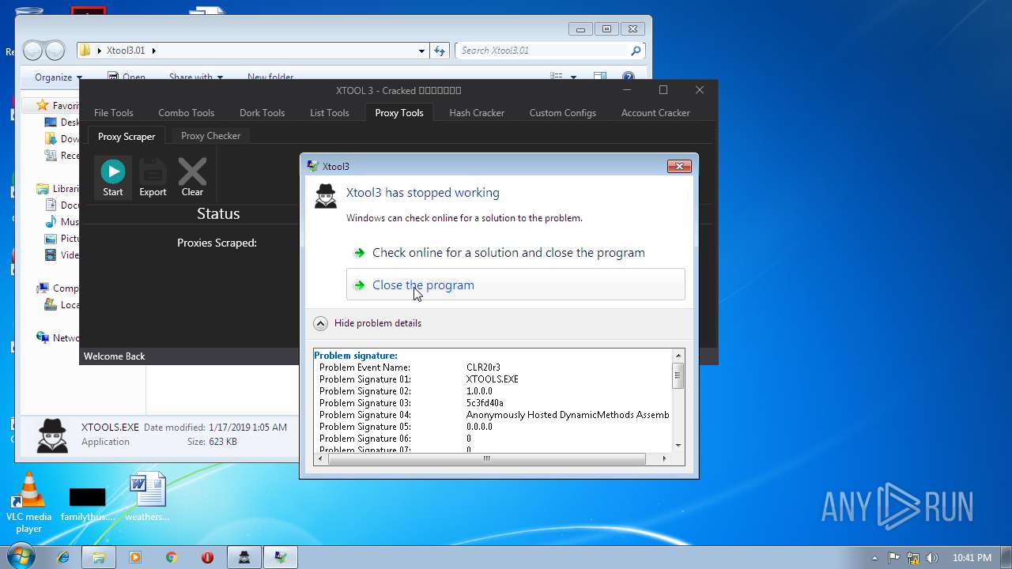Click the '5c3fd40a' signature value
Screen dimensions: 1012x569
click(x=485, y=403)
